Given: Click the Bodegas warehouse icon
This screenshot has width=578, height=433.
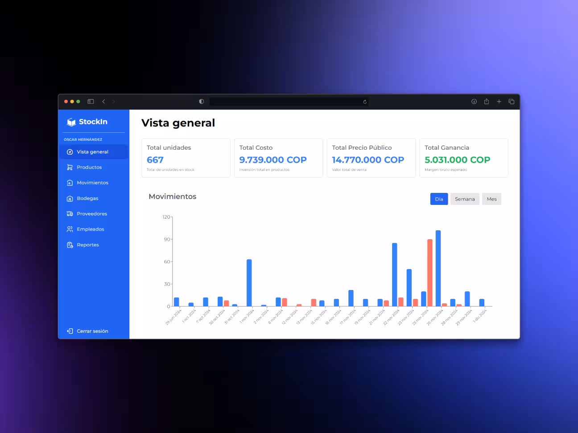Looking at the screenshot, I should (70, 199).
